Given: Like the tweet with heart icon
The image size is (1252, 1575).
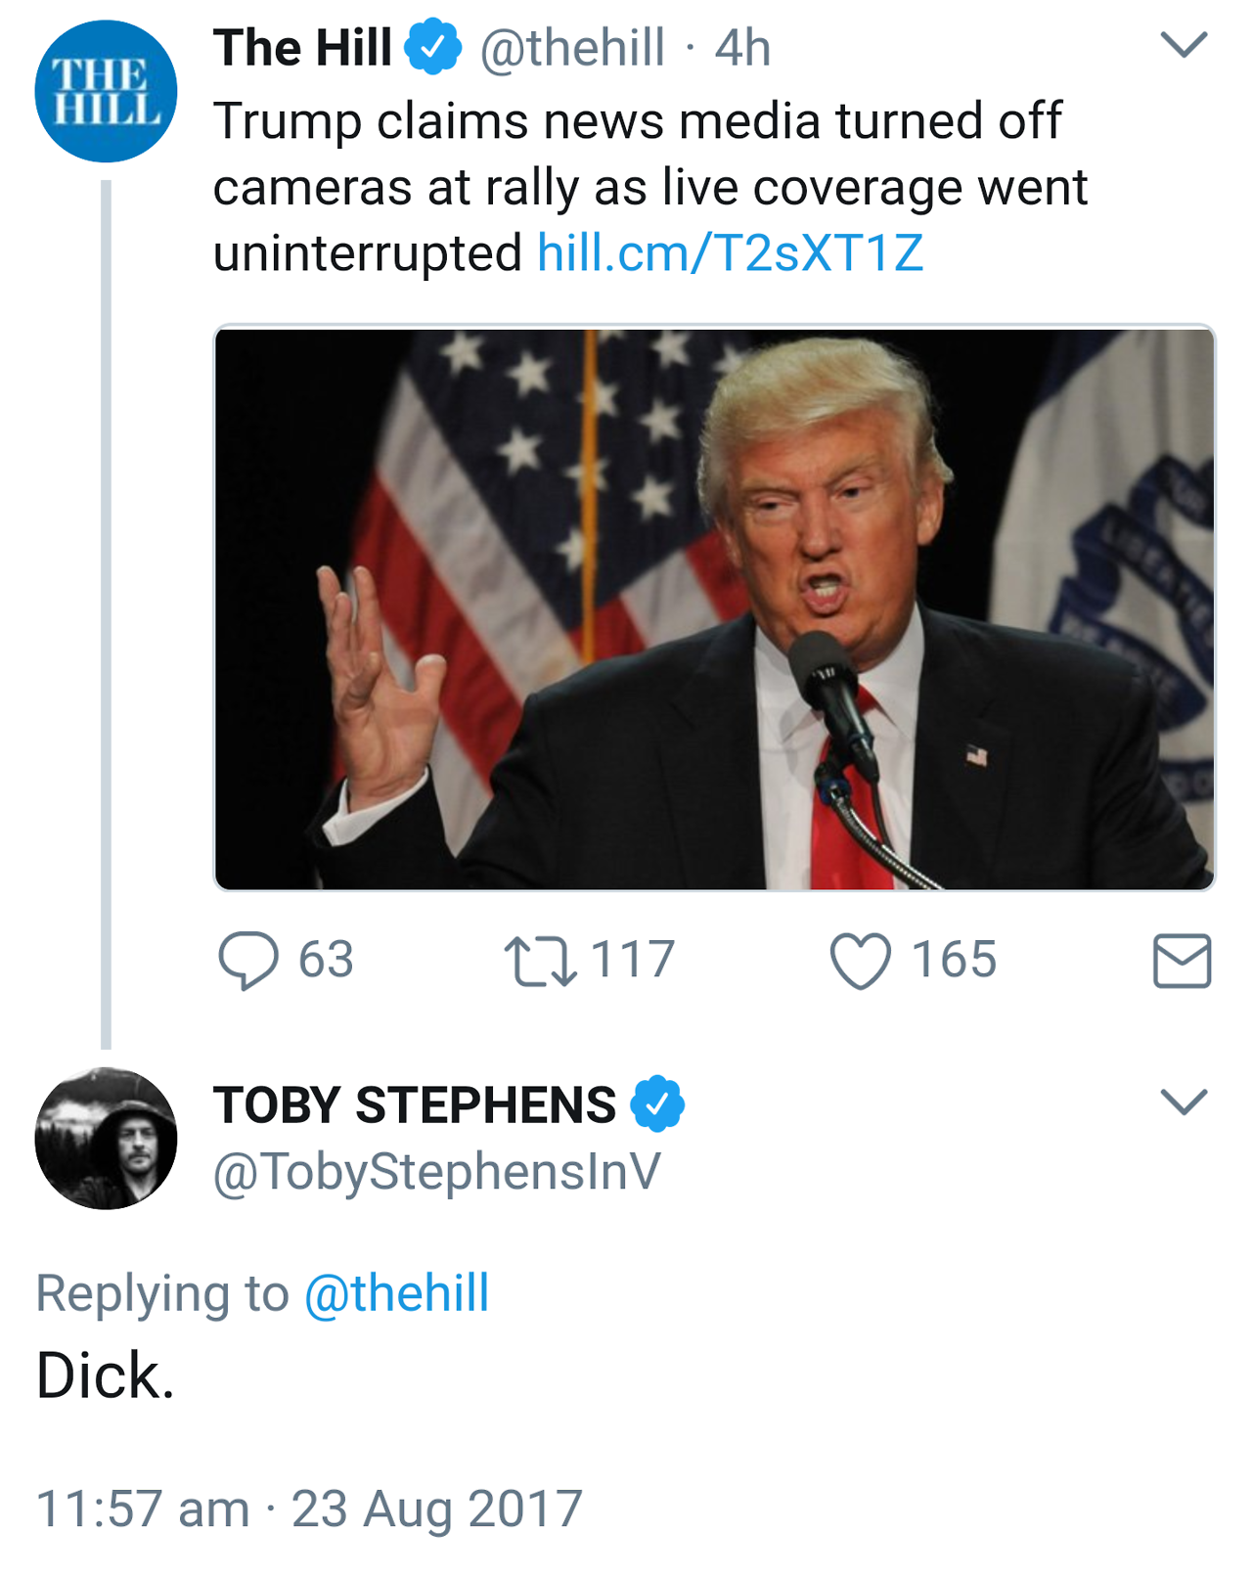Looking at the screenshot, I should click(x=861, y=960).
